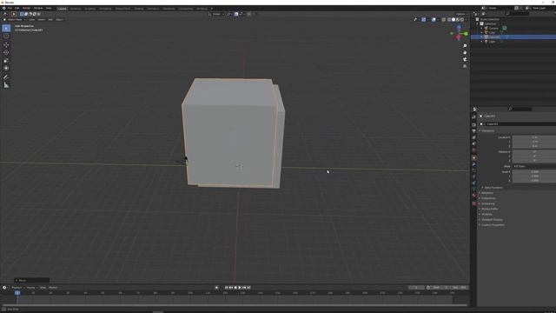Select the Measure tool
This screenshot has width=556, height=313.
tap(6, 85)
